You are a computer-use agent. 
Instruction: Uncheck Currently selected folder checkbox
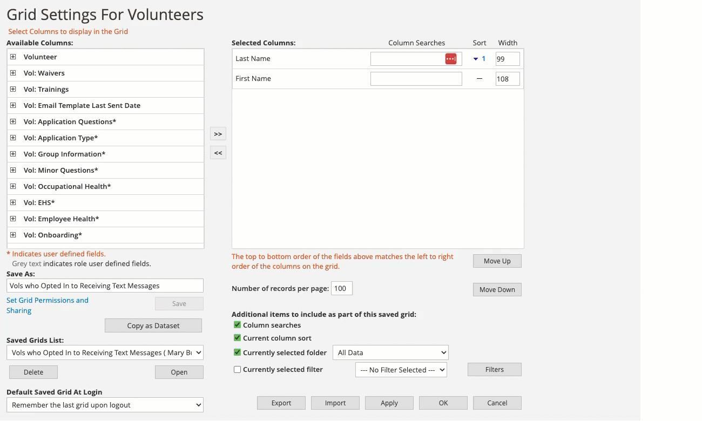[x=237, y=352]
